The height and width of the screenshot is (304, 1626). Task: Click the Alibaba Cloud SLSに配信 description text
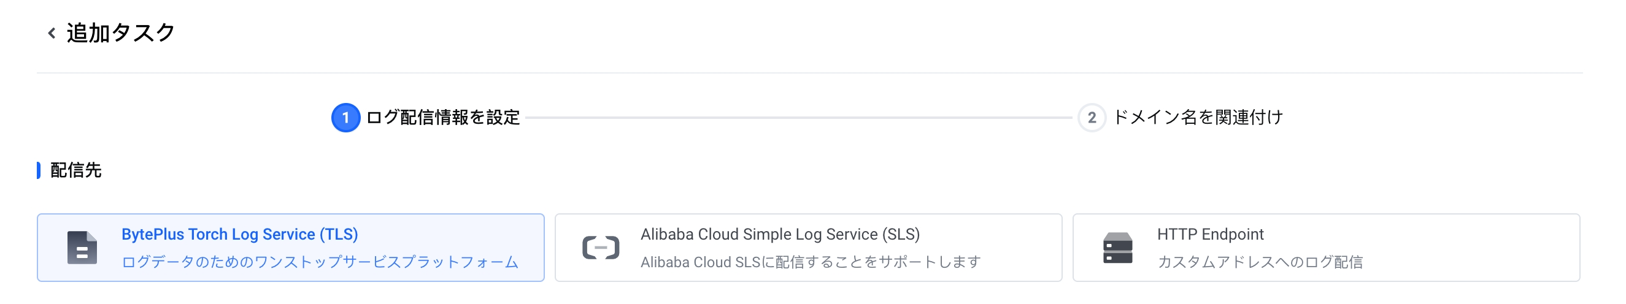(x=811, y=262)
